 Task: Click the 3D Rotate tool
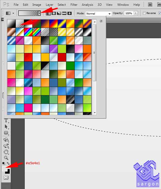[6, 140]
